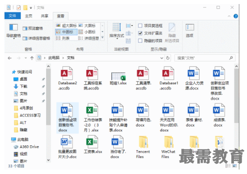Open quick access toolbar customize dropdown

coord(31,8)
